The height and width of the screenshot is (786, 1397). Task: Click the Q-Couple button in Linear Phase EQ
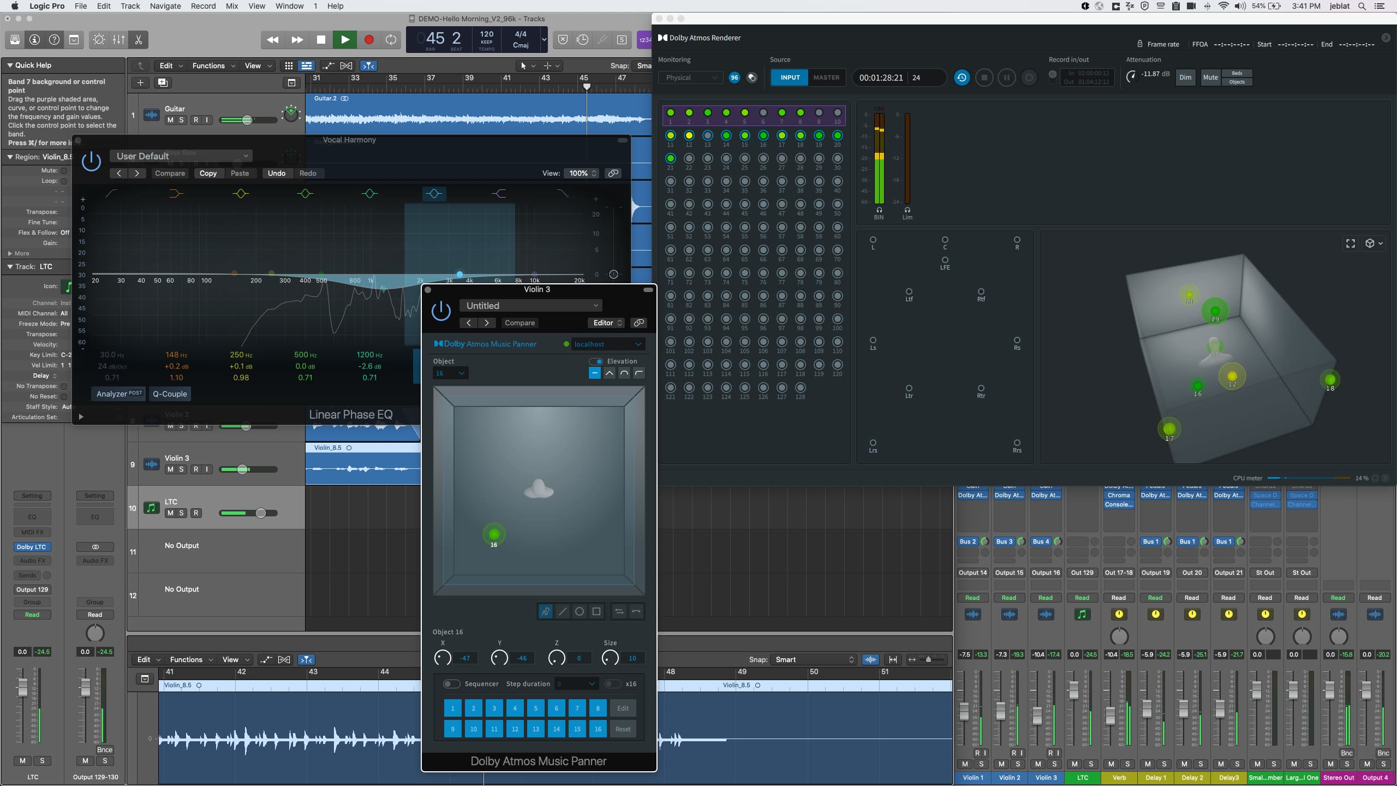[x=170, y=394]
